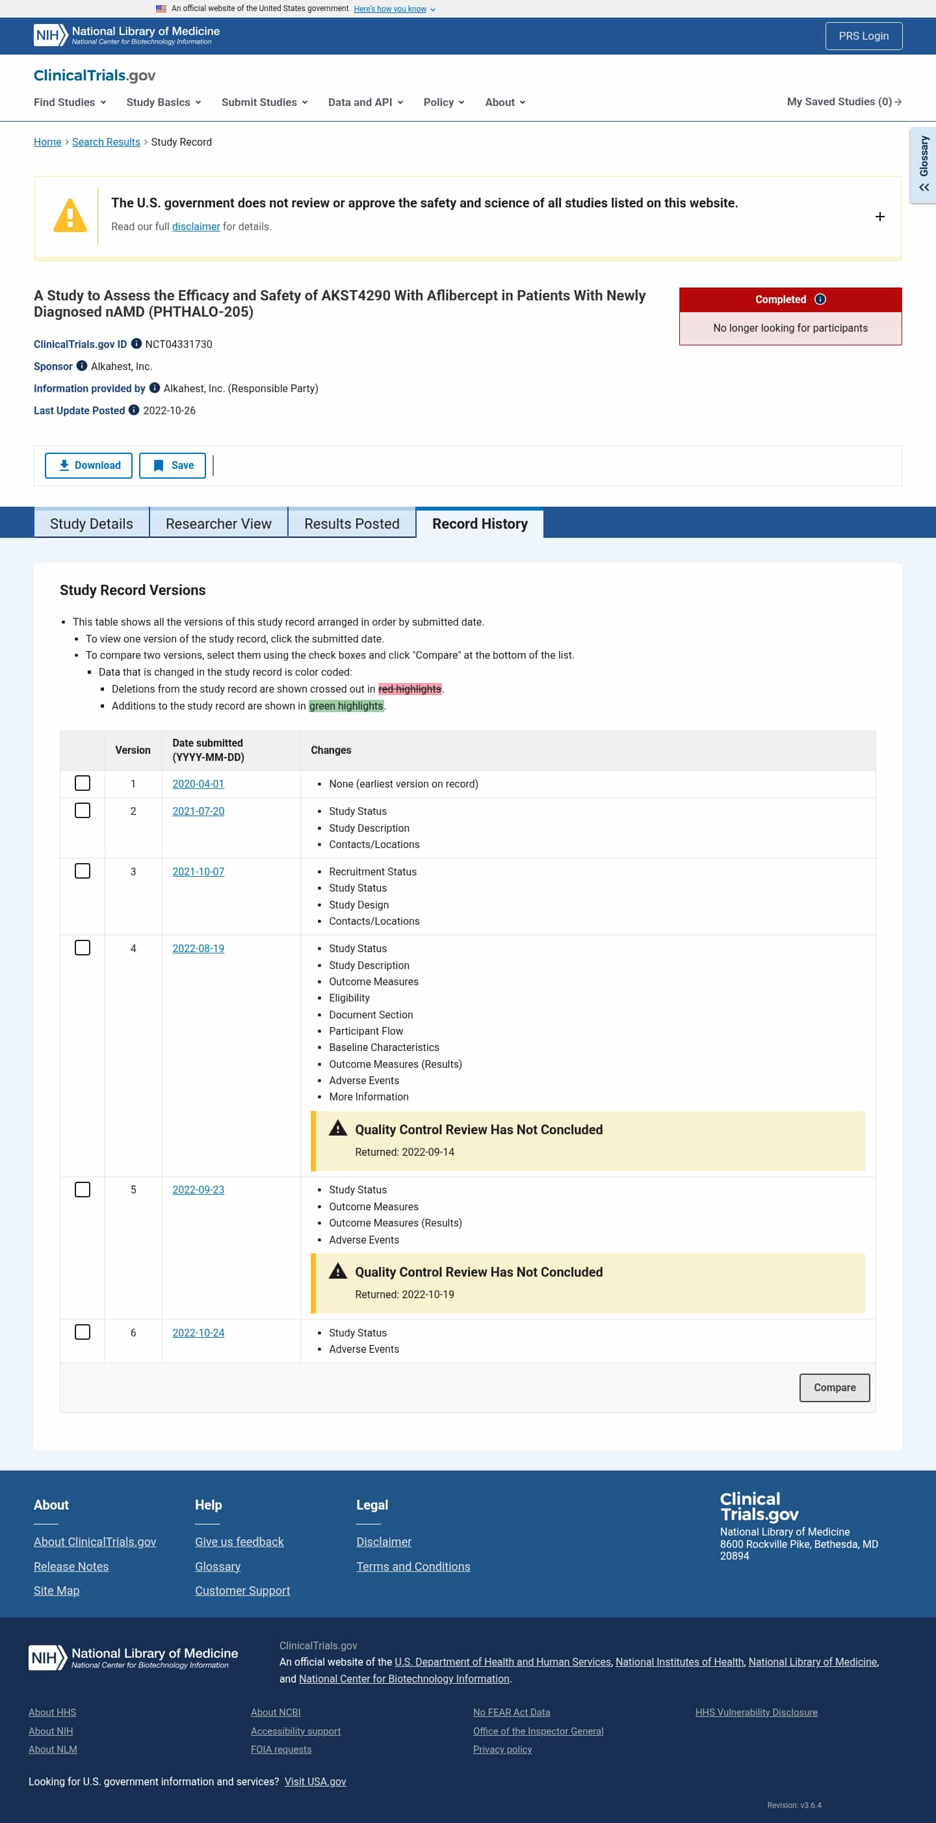Visit USA.gov via footer link

315,1781
